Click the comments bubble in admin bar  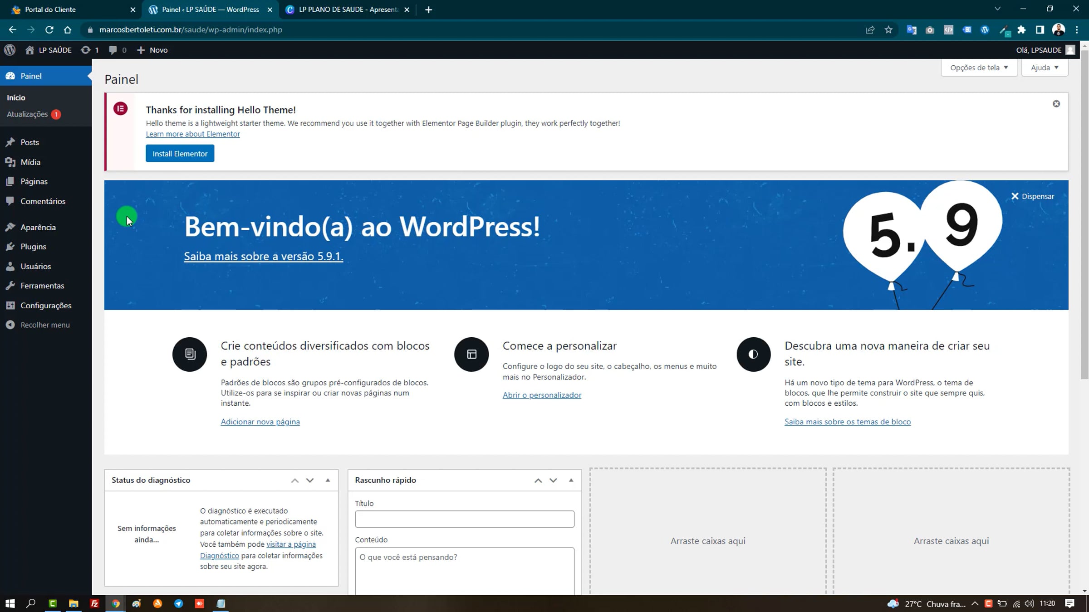113,50
